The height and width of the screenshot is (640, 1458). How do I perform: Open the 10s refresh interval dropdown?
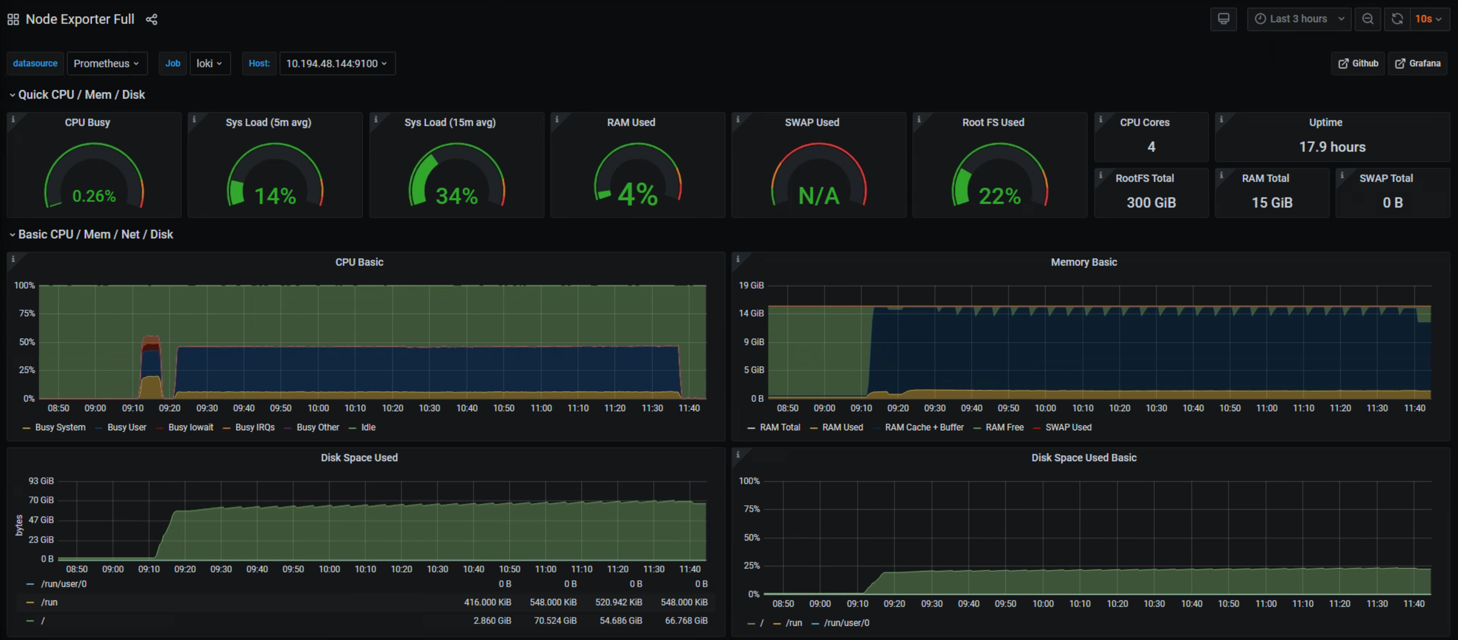click(1429, 19)
